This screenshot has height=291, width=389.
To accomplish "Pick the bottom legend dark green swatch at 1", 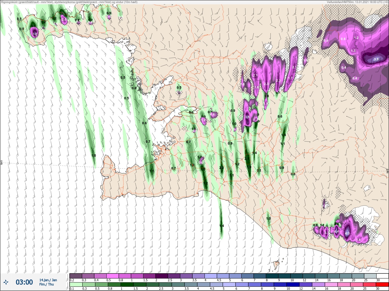I will click(127, 285).
